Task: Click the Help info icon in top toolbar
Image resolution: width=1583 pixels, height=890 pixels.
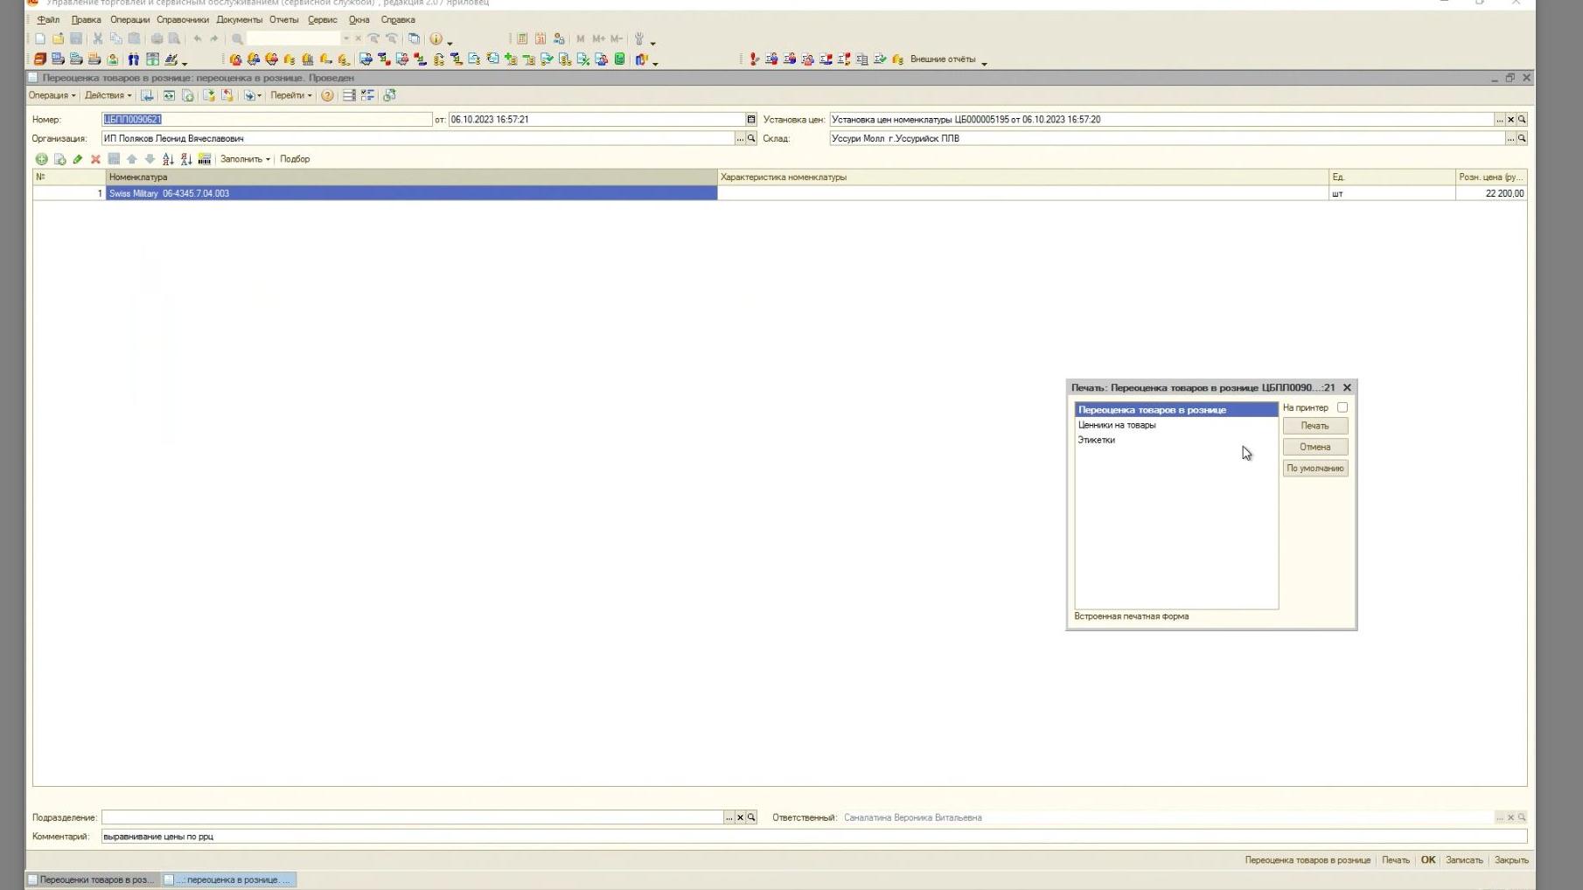Action: point(436,38)
